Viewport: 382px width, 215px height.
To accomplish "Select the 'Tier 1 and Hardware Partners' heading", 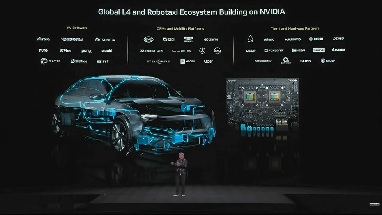I will [295, 28].
